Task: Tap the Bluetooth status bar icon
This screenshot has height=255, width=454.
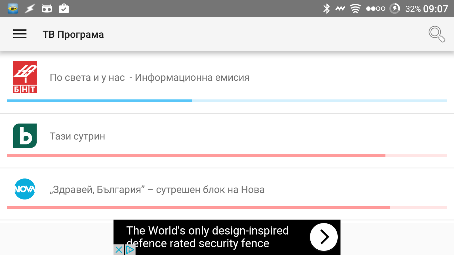Action: tap(326, 8)
